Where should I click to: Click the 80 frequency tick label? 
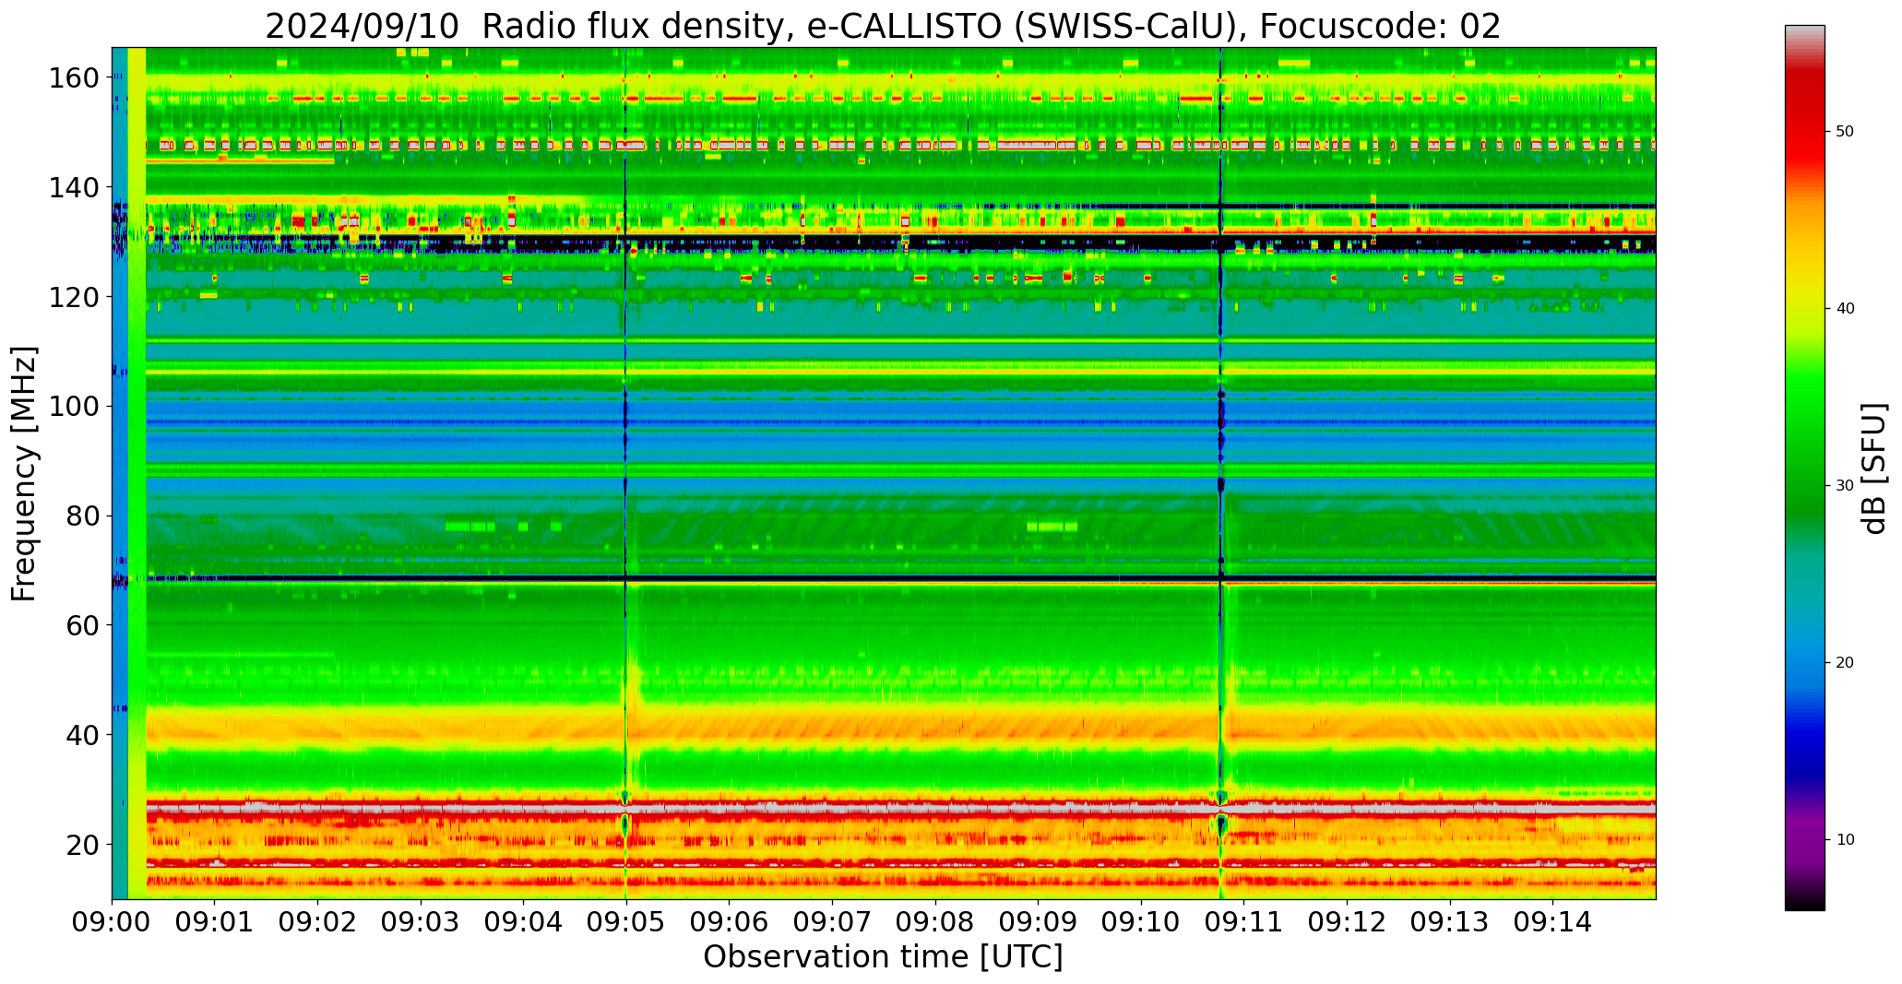coord(82,516)
